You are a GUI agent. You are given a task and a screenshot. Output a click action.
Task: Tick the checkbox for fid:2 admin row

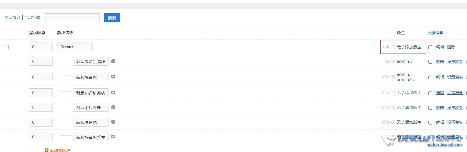(x=430, y=62)
